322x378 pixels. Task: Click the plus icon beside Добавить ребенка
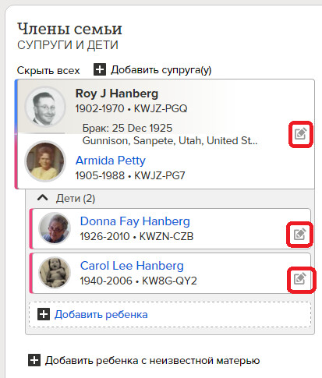(44, 314)
